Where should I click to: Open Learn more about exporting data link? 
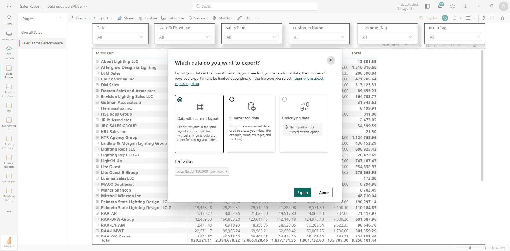(x=309, y=78)
